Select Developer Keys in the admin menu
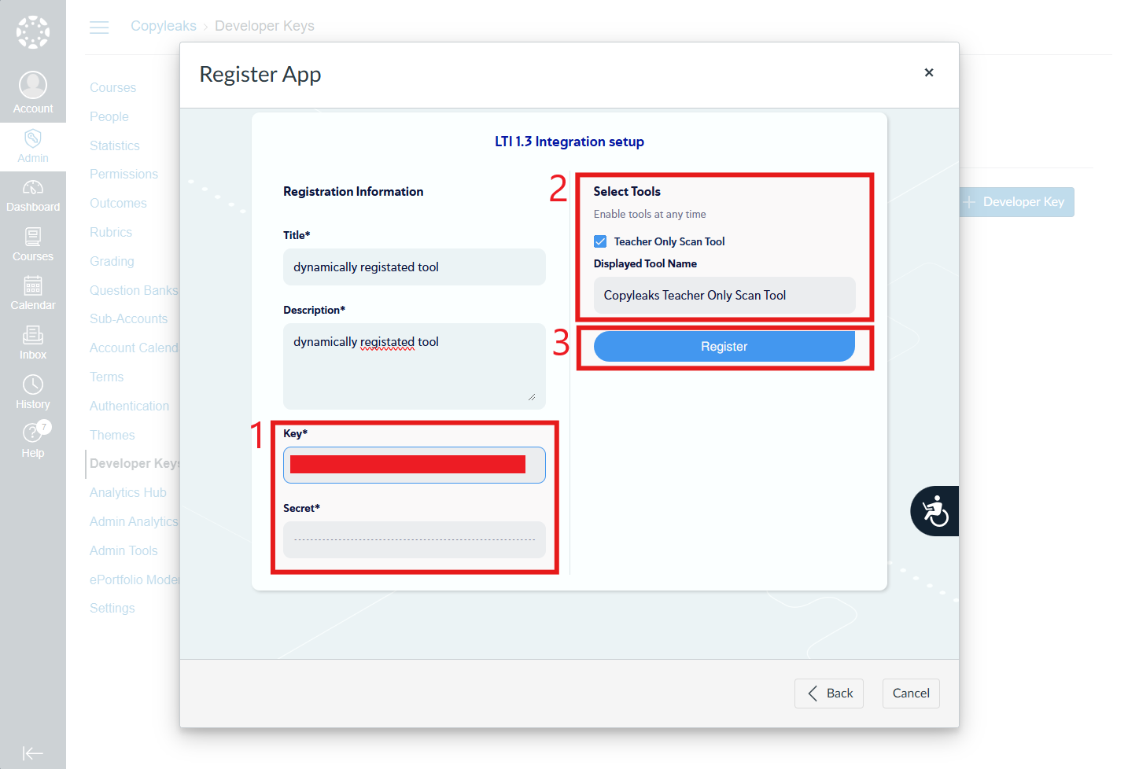Screen dimensions: 1139x769 coord(135,463)
